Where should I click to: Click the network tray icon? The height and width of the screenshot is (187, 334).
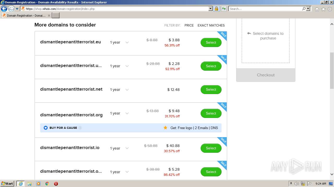303,184
